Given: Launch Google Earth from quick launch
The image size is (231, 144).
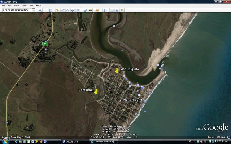Looking at the screenshot, I should click(45, 141).
